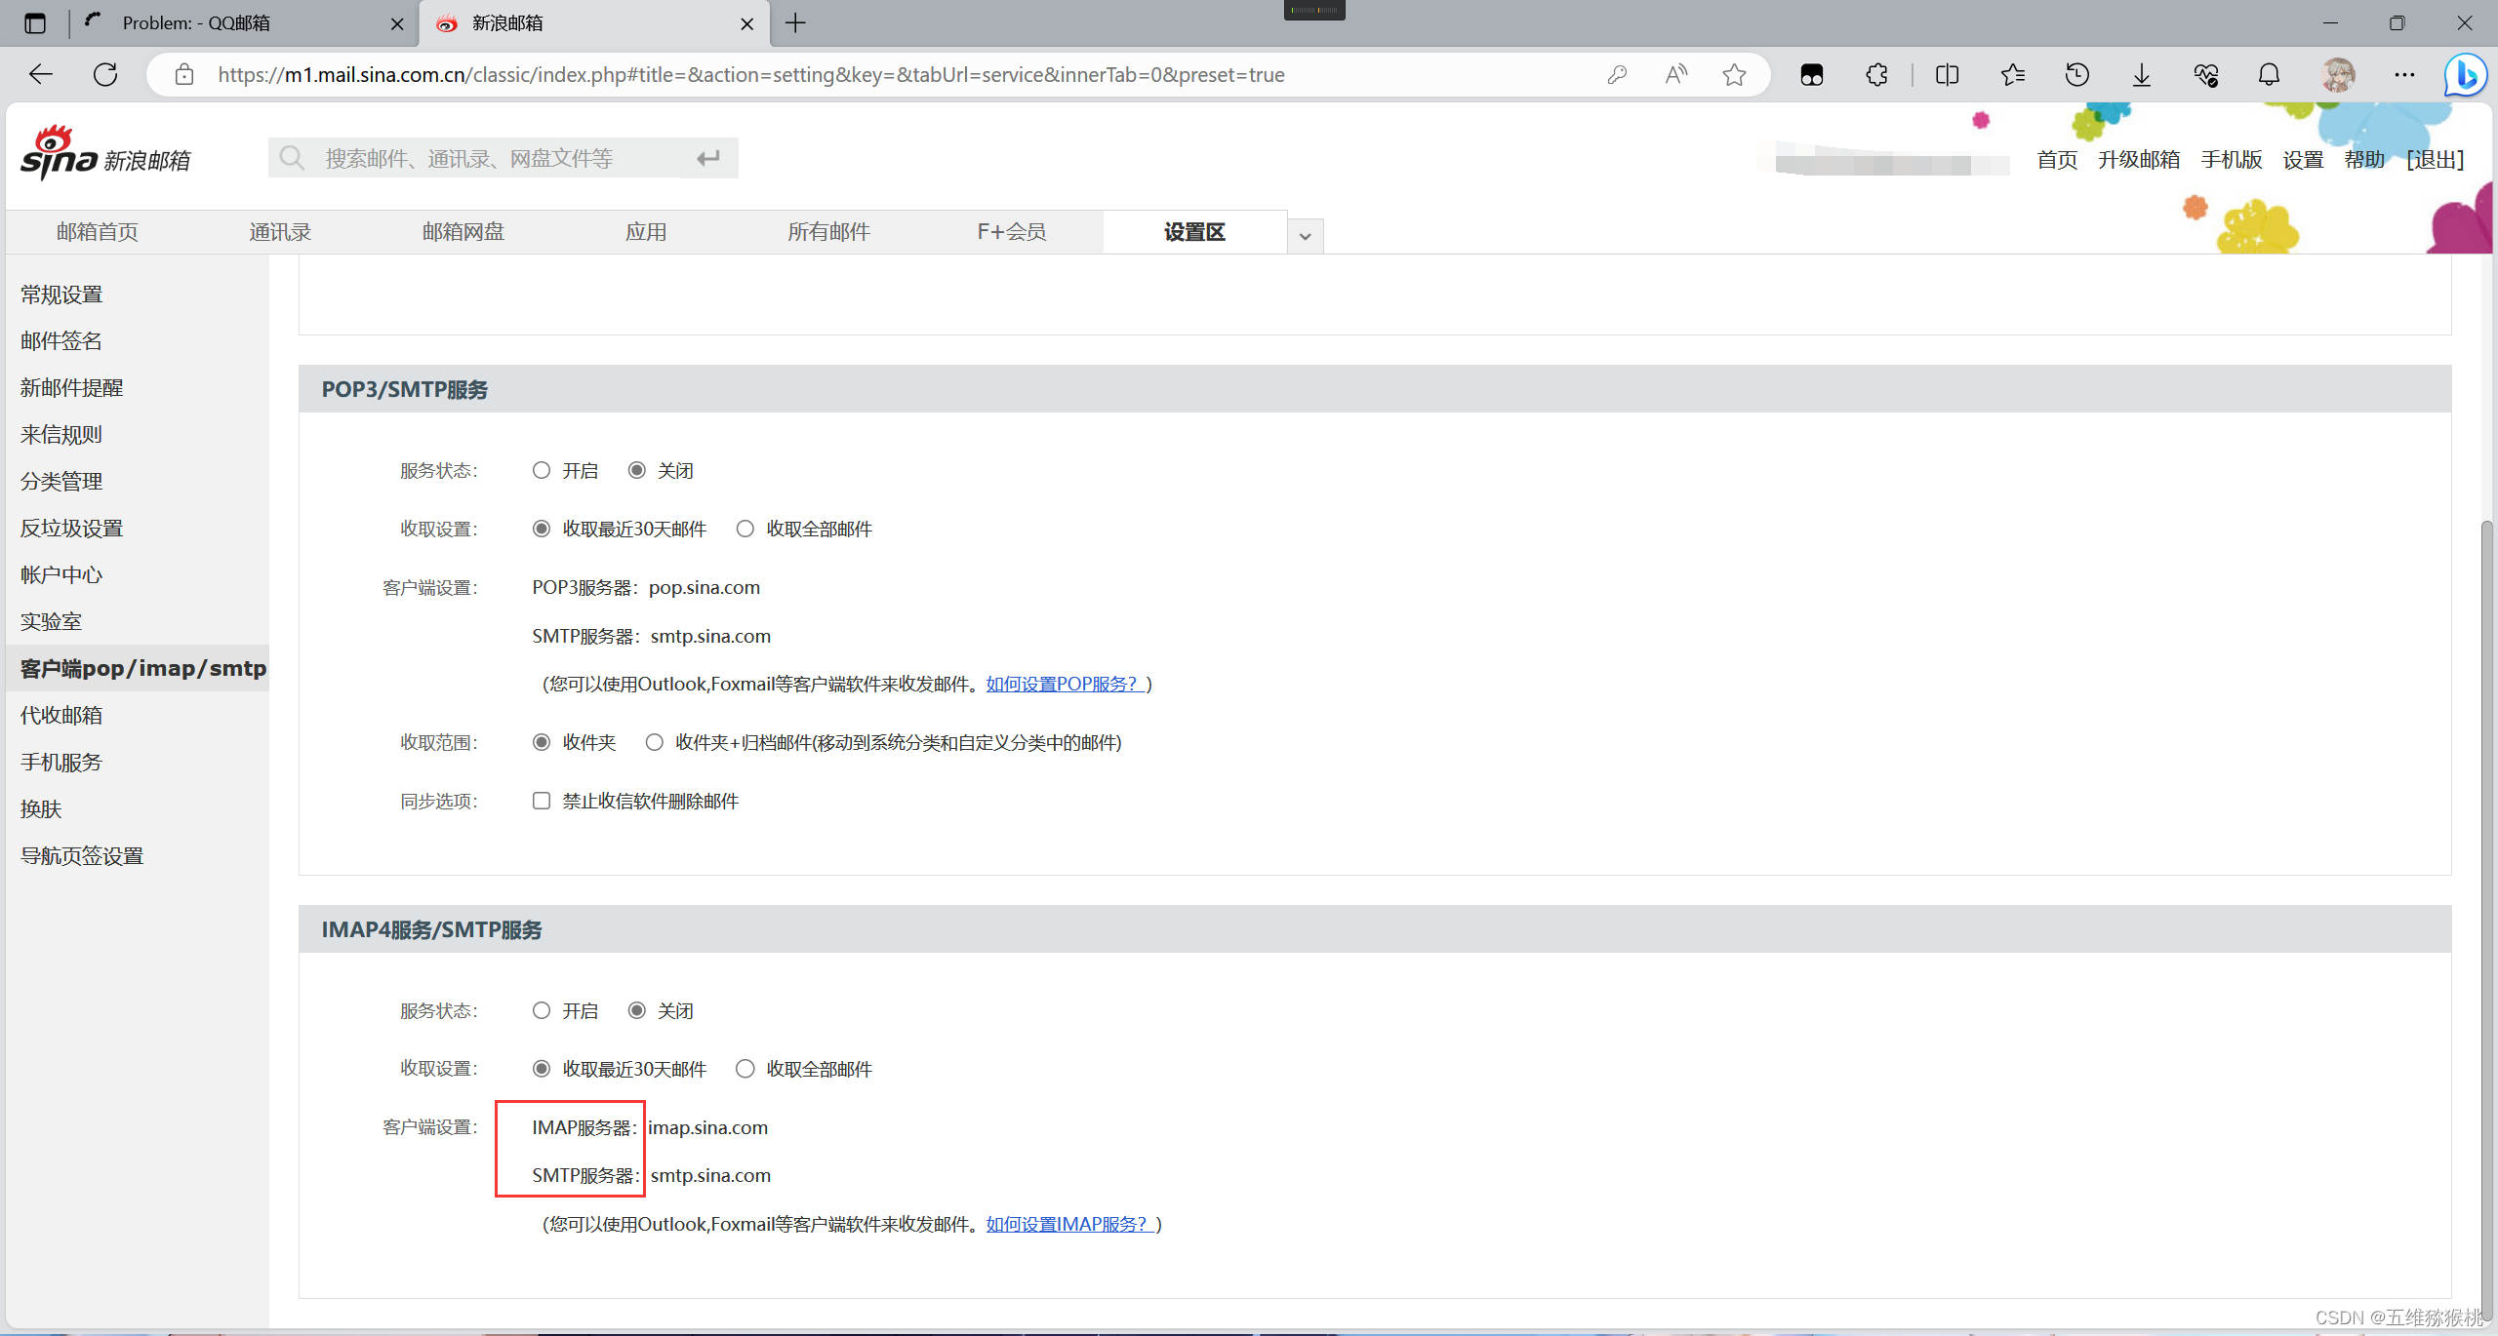Toggle split screen view icon
Image resolution: width=2498 pixels, height=1336 pixels.
1947,75
